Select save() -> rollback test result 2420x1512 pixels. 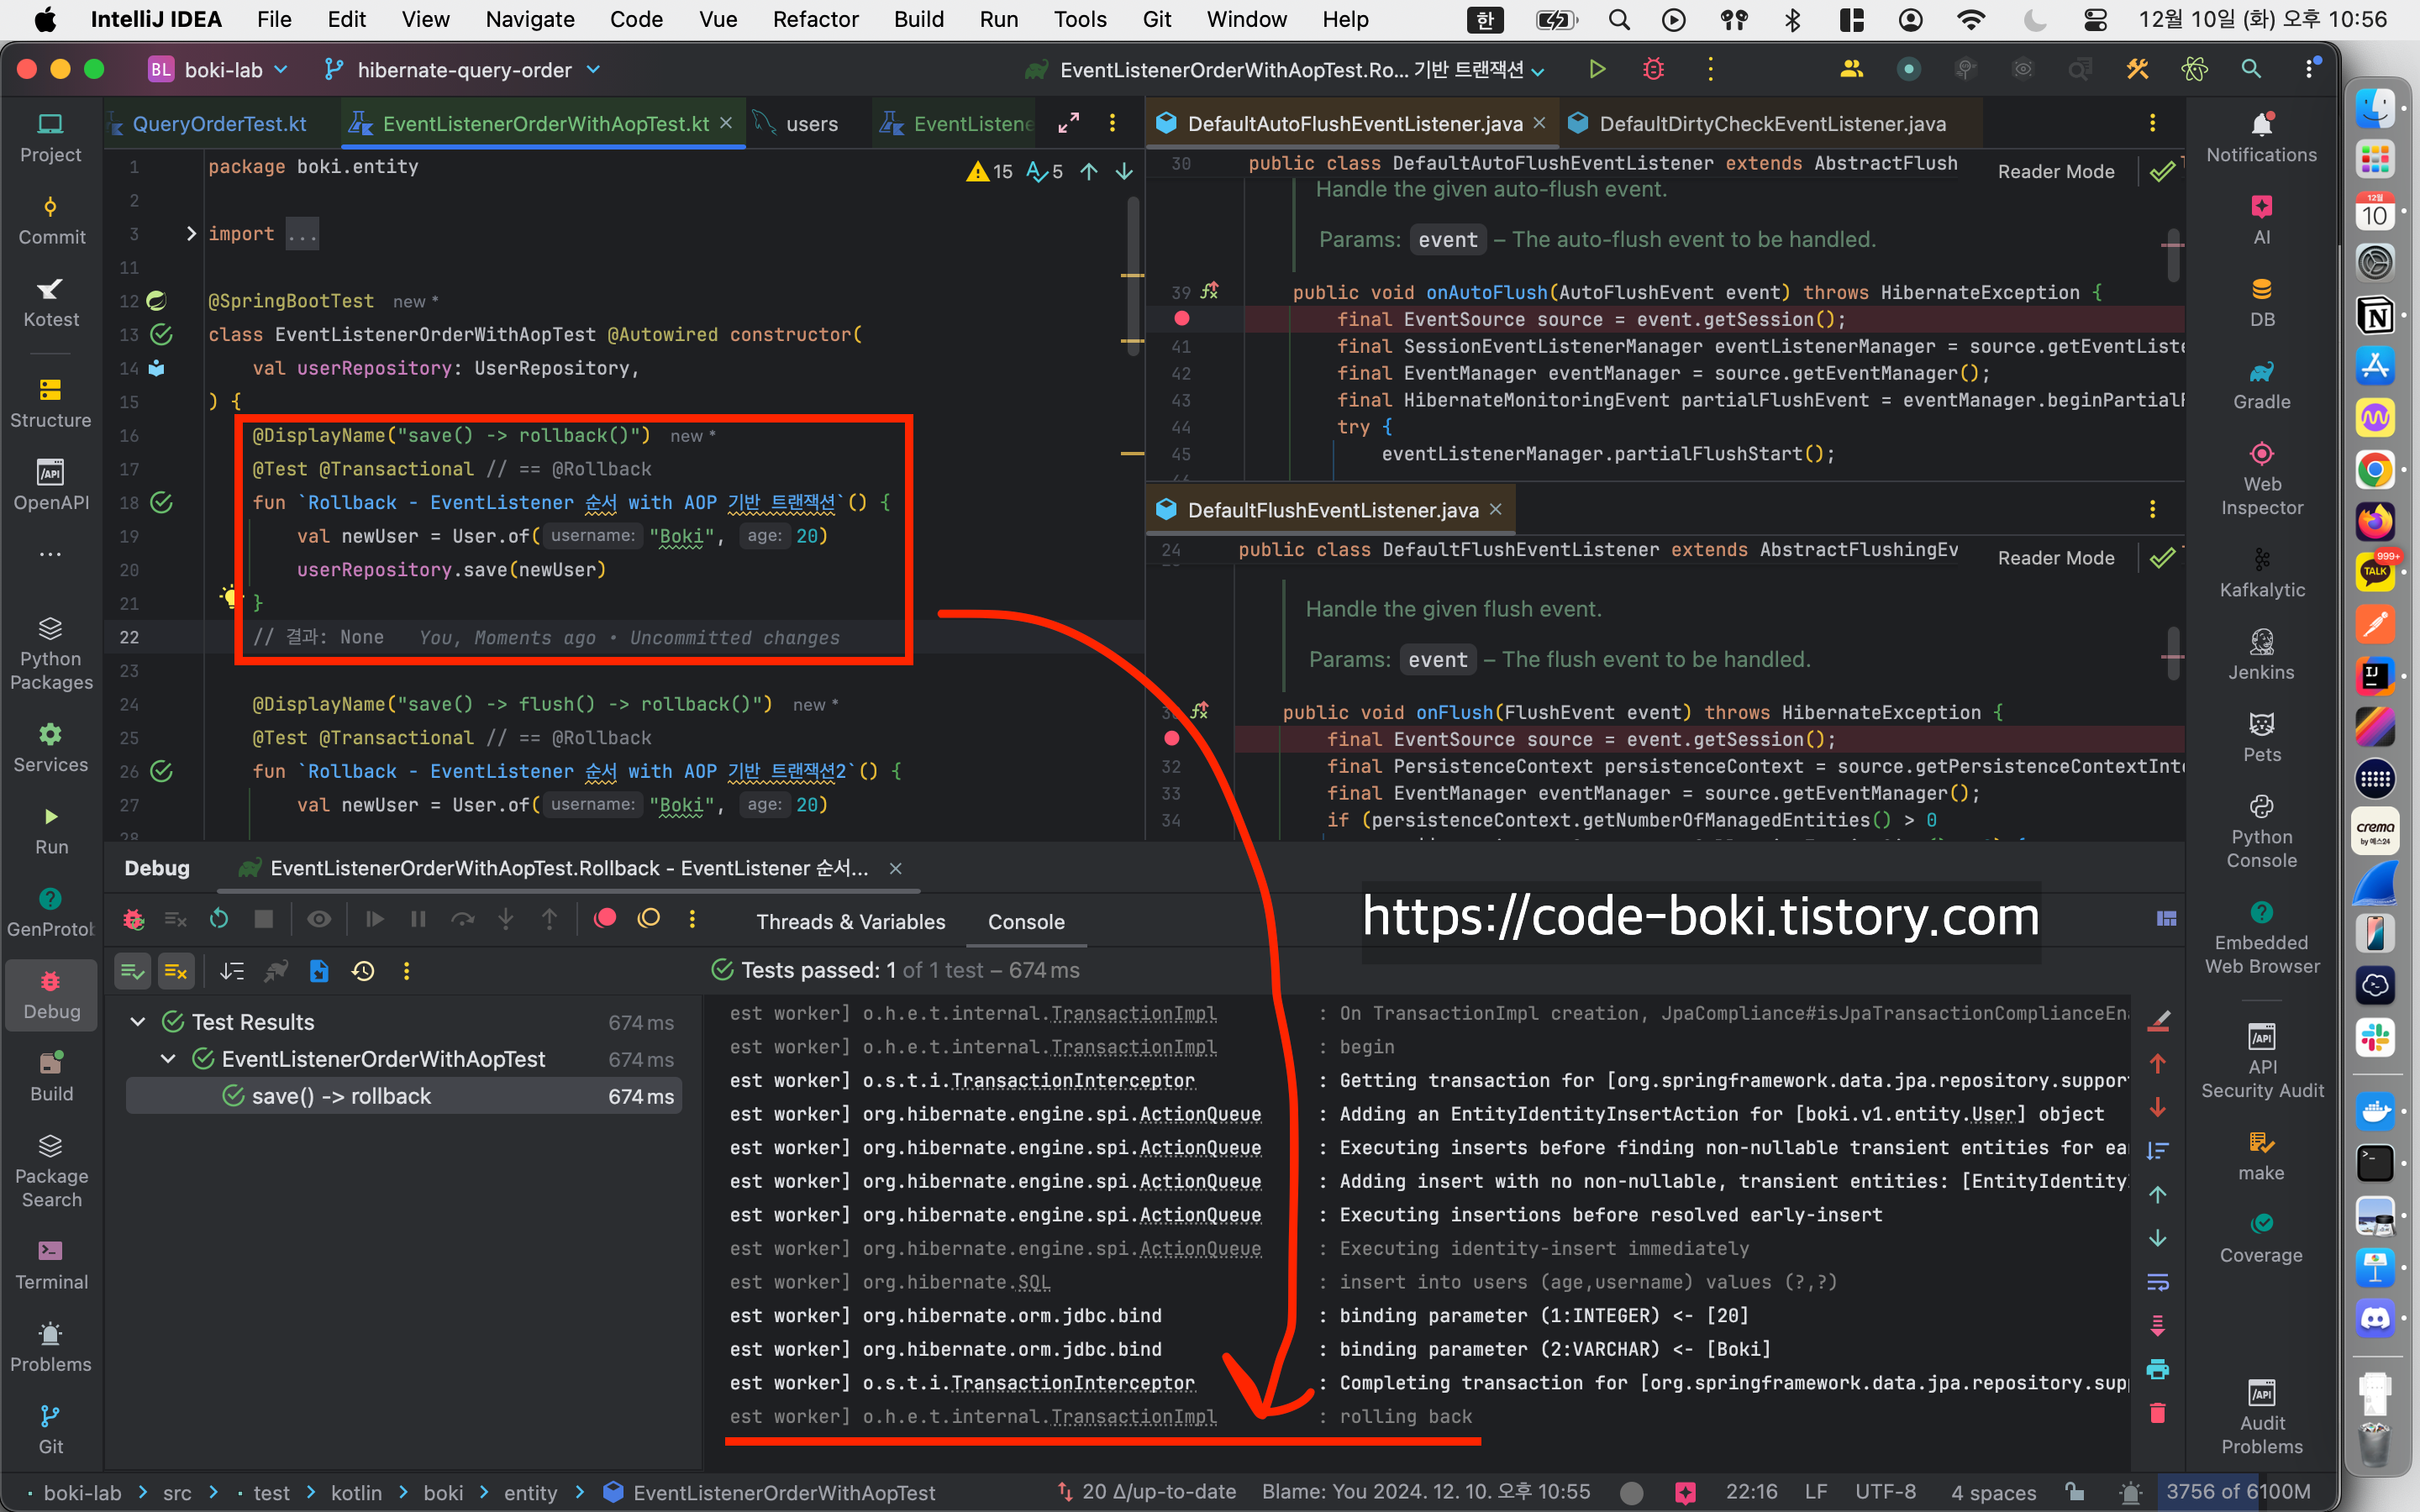pos(340,1096)
